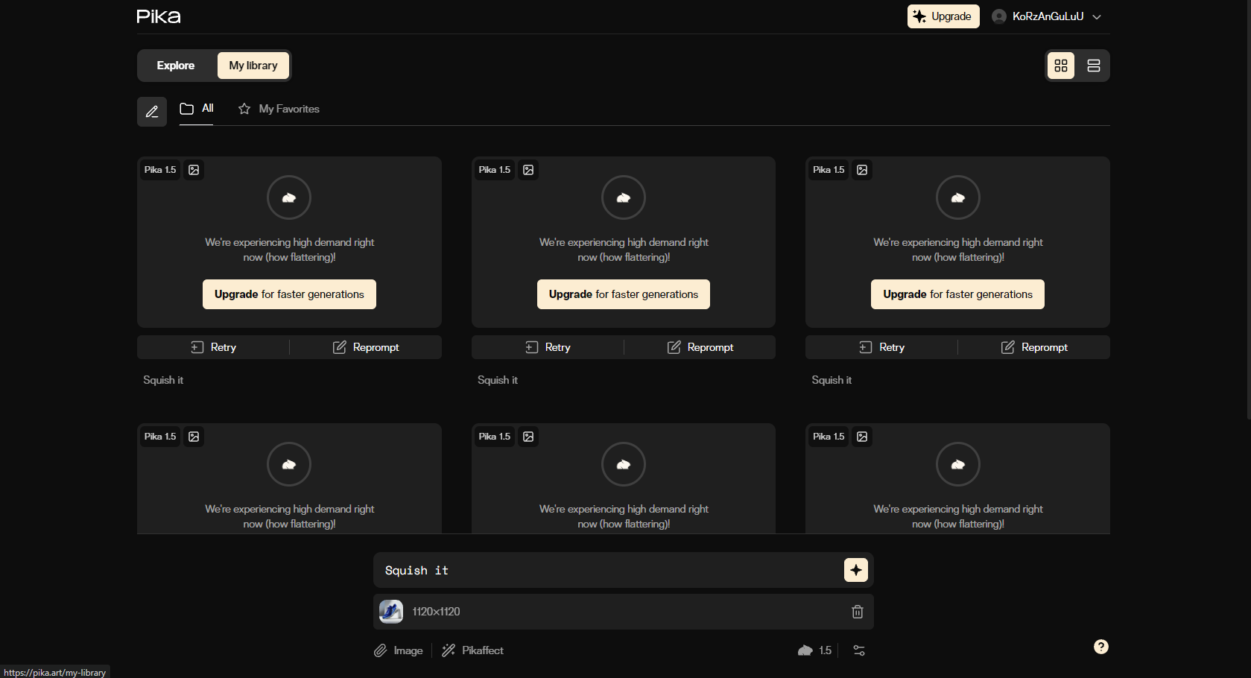Click 'Squish it' caption under first card
1251x678 pixels.
click(163, 380)
